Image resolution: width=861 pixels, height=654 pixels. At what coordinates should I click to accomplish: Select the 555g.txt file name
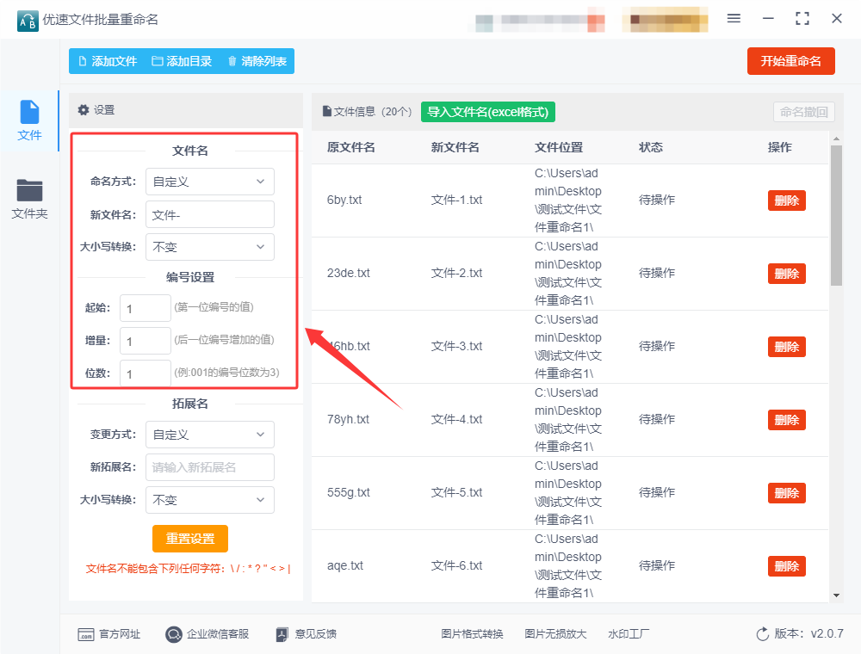tap(348, 492)
